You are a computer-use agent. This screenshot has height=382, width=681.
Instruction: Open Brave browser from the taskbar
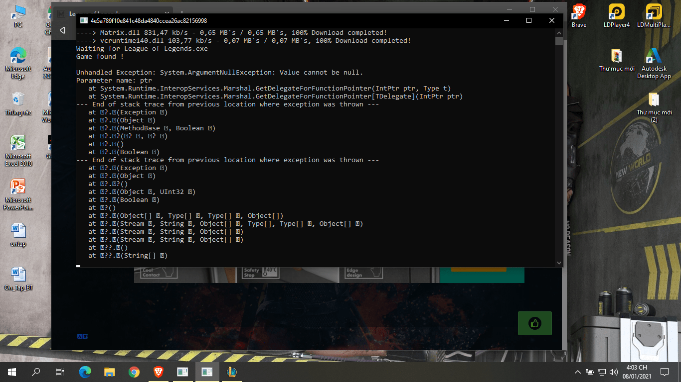click(x=158, y=372)
